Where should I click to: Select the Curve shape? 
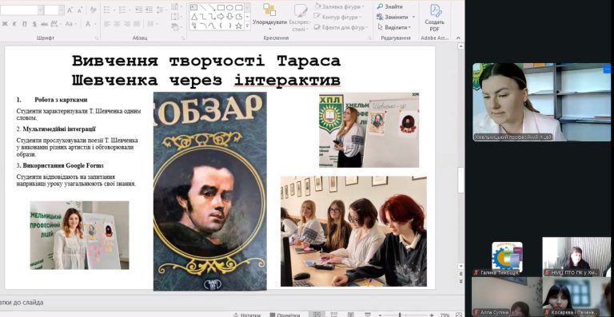pos(212,26)
